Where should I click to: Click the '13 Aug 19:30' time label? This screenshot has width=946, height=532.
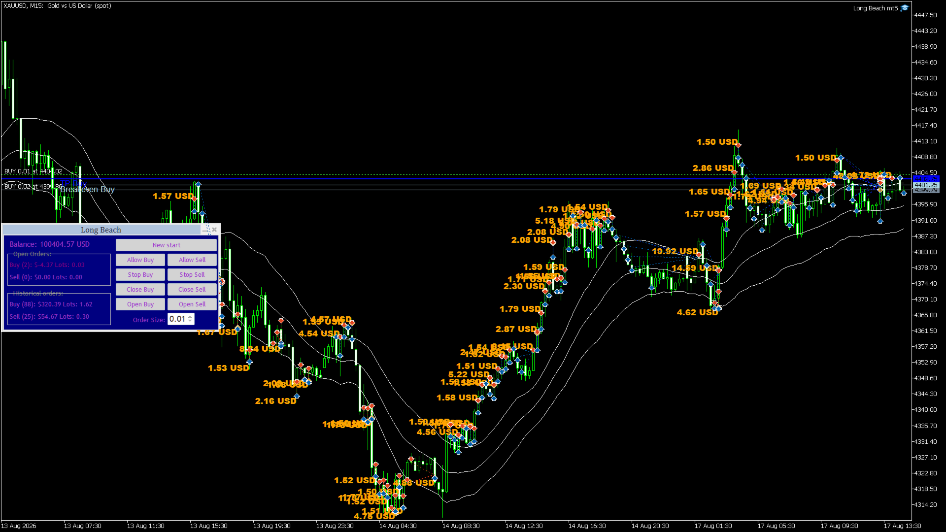[271, 526]
